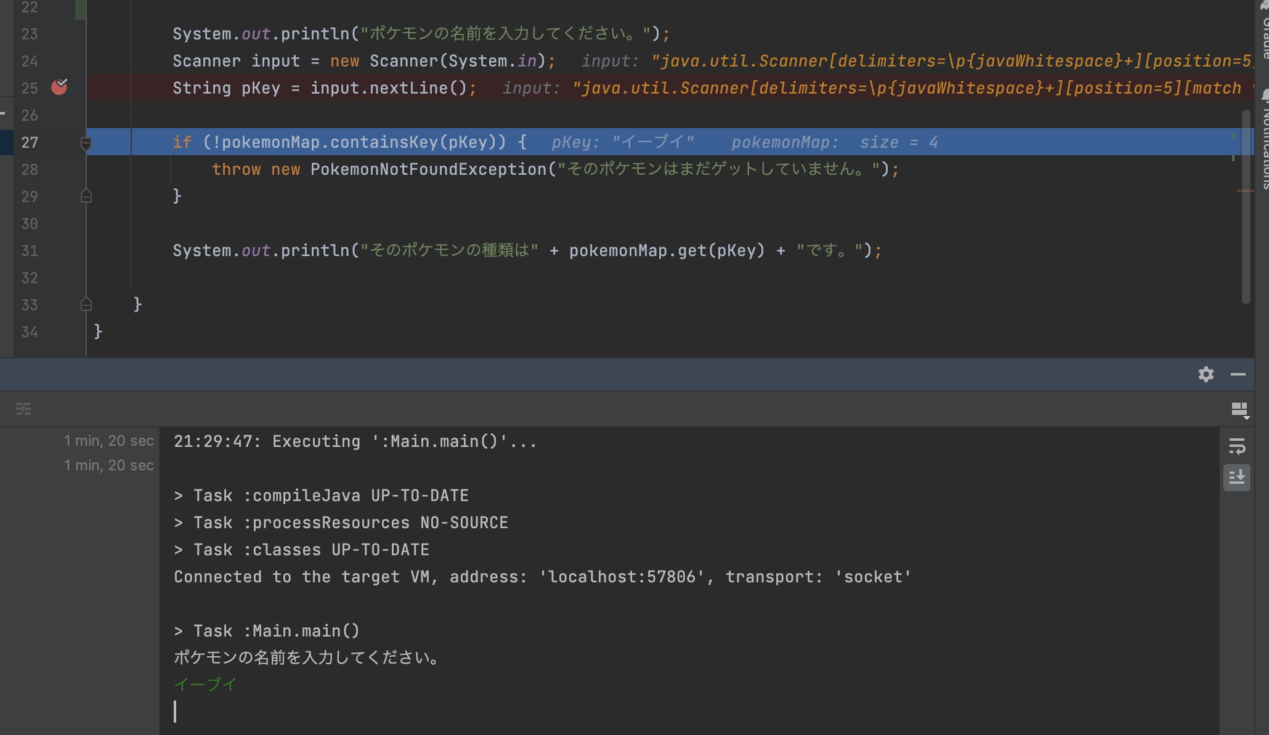Click the fold end marker at line 33
Viewport: 1269px width, 735px height.
pos(86,305)
